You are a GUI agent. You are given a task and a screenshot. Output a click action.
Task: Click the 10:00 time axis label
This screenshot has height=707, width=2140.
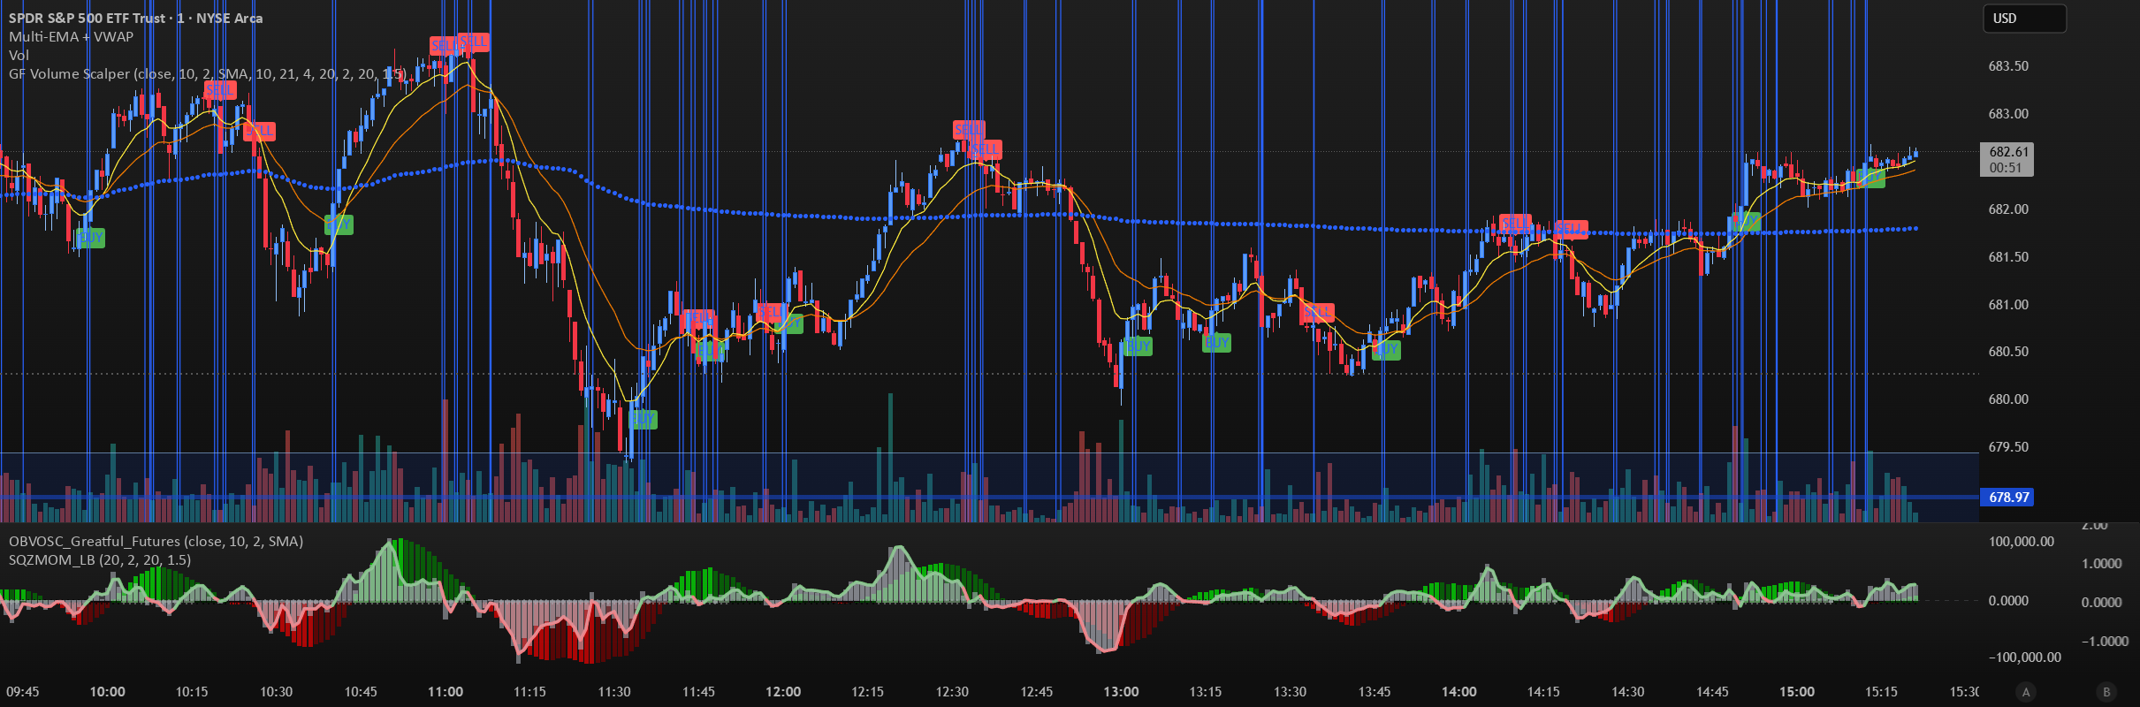pos(107,692)
